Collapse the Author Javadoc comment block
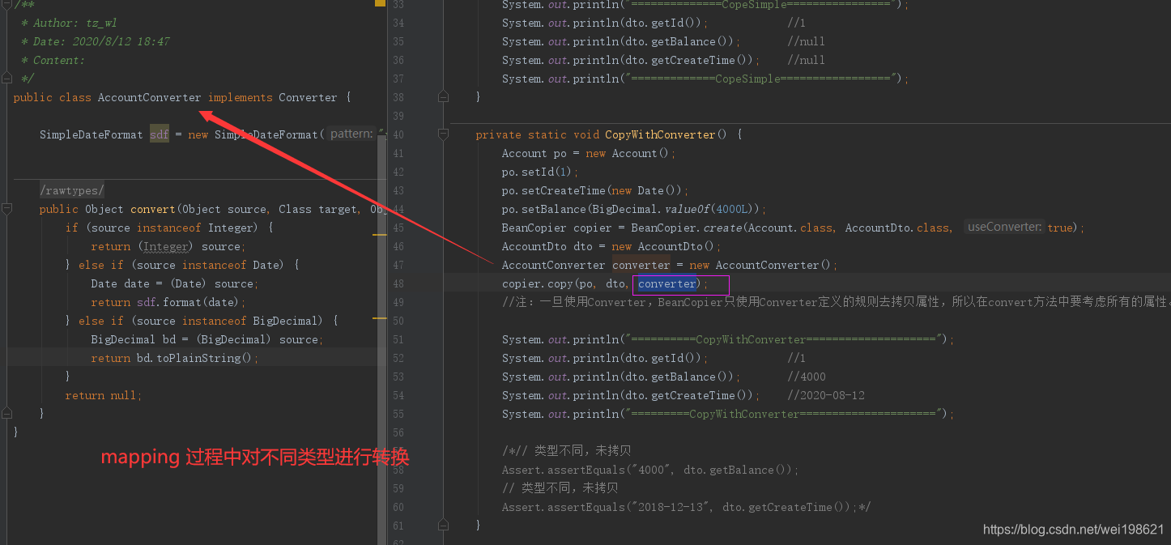This screenshot has height=545, width=1171. 6,4
